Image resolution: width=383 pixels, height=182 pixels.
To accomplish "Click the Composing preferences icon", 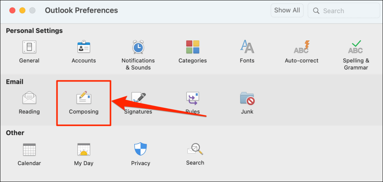I will pos(84,99).
